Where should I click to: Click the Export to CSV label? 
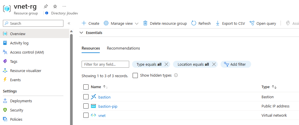[233, 23]
